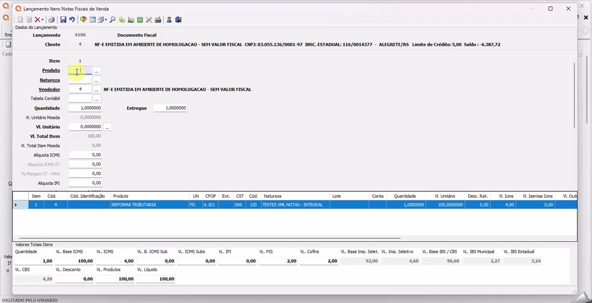Screen dimensions: 592x303
Task: Open Vl. Unitário ellipsis button
Action: (x=107, y=127)
